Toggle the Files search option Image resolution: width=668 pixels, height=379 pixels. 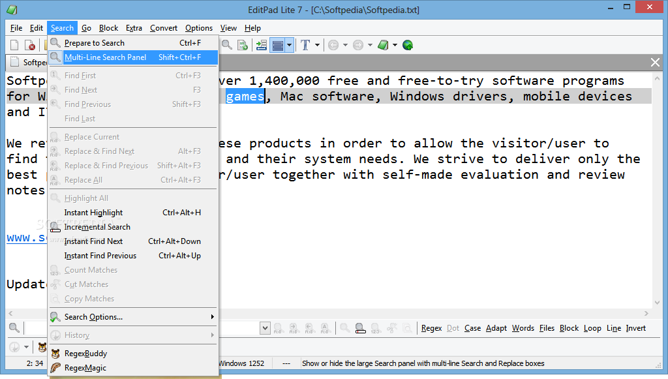[547, 328]
